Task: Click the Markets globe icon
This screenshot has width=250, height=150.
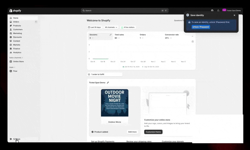Action: coord(11,45)
